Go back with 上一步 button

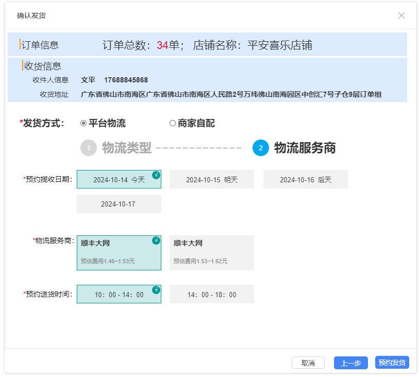pyautogui.click(x=351, y=363)
